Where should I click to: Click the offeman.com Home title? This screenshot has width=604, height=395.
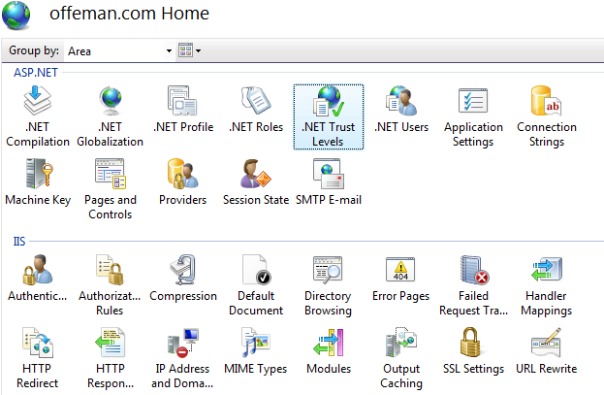[x=129, y=14]
